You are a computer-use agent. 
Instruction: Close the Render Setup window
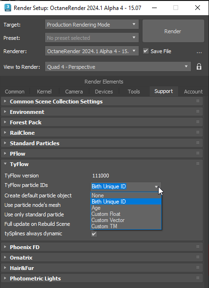pyautogui.click(x=198, y=8)
